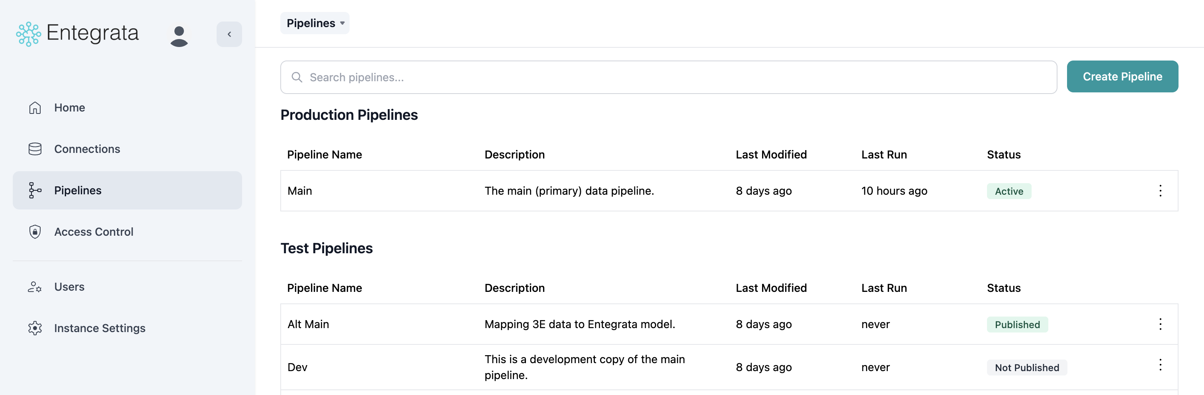1204x395 pixels.
Task: Focus the Search pipelines field
Action: point(668,77)
